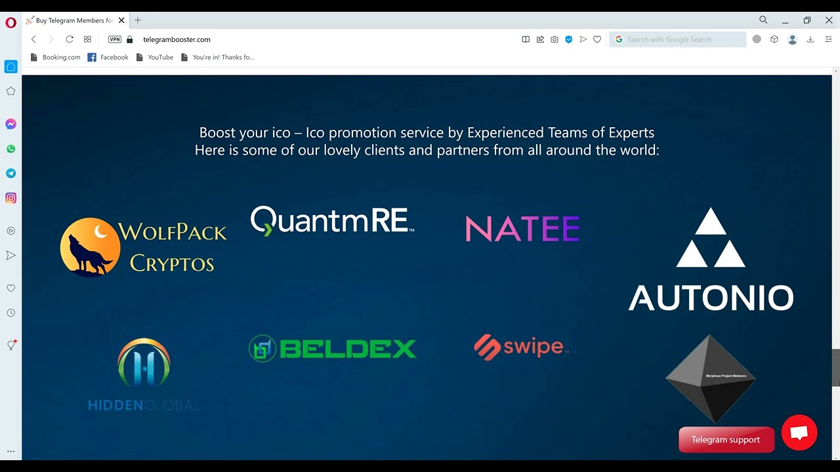
Task: Open reader mode book icon
Action: coord(526,39)
